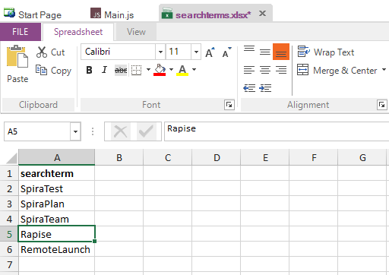
Task: Click the formula bar expand dots handle
Action: pyautogui.click(x=93, y=131)
